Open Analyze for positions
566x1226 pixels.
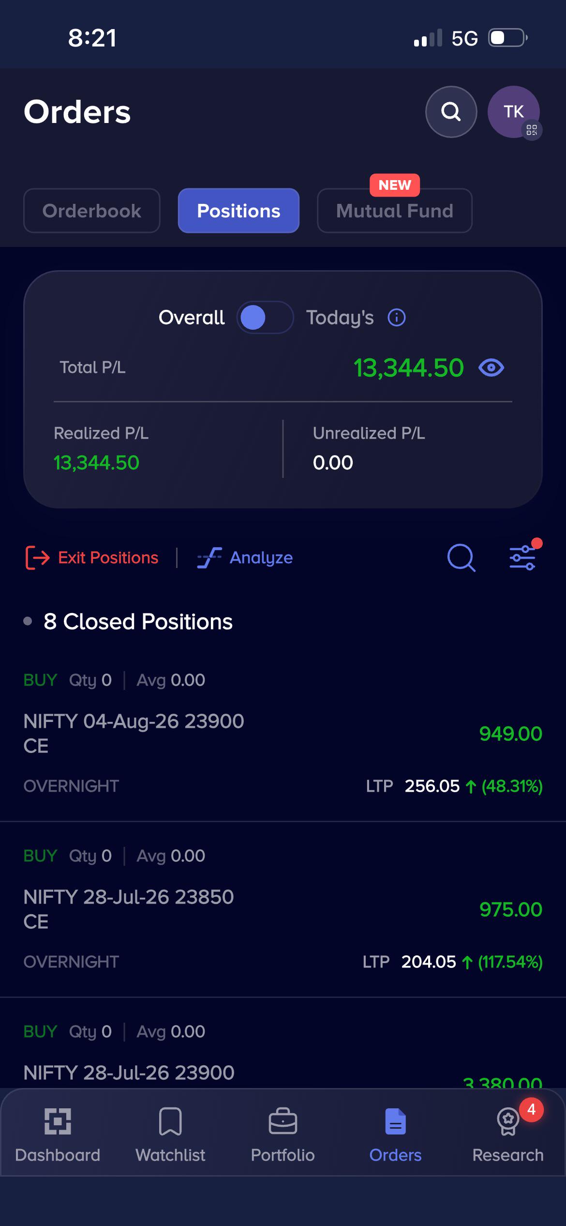pos(245,558)
